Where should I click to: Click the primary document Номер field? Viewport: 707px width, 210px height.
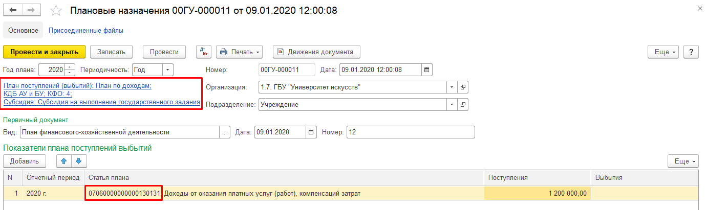pos(410,132)
